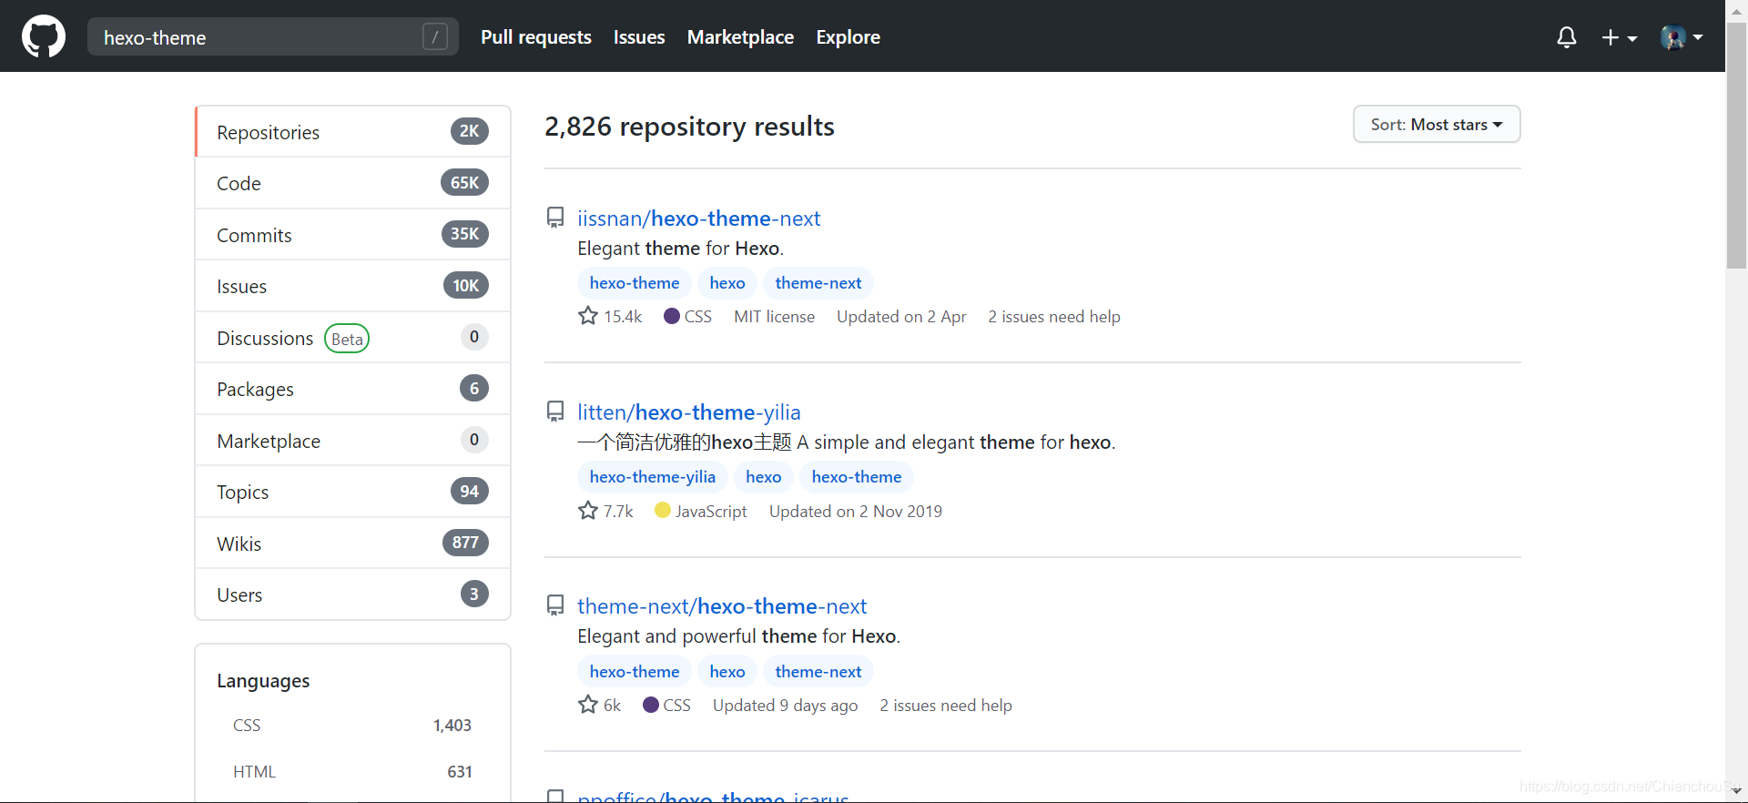This screenshot has width=1748, height=803.
Task: Open the iissnan/hexo-theme-next repository
Action: [x=698, y=219]
